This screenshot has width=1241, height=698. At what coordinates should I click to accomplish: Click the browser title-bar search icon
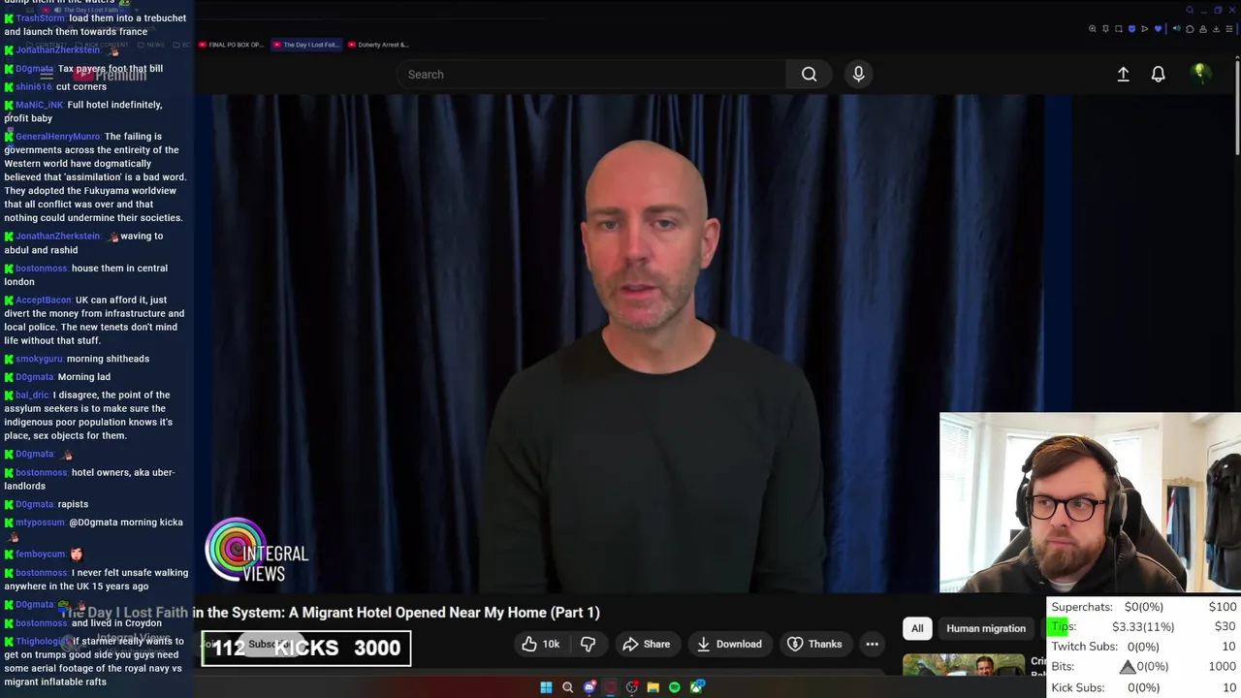point(1190,10)
